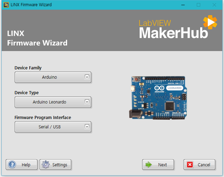
Task: Open the Device Family dropdown showing Arduino
Action: coord(53,77)
